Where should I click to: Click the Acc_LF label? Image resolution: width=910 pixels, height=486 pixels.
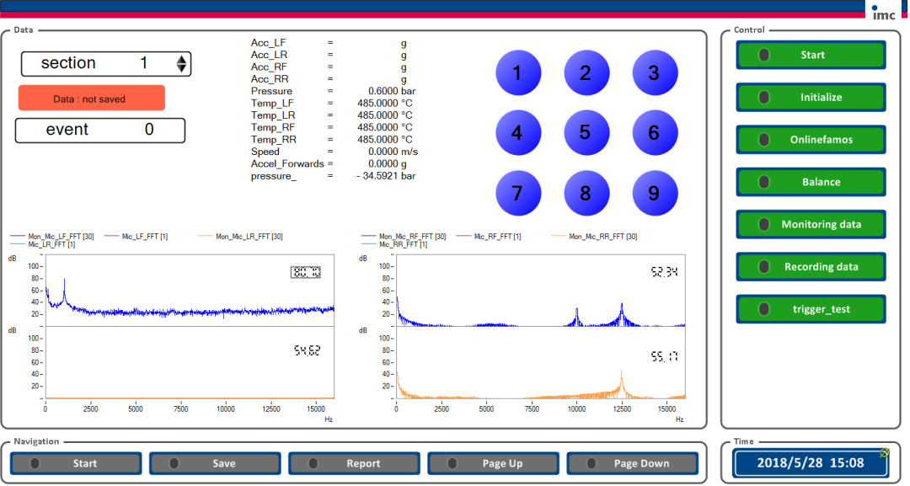point(268,43)
